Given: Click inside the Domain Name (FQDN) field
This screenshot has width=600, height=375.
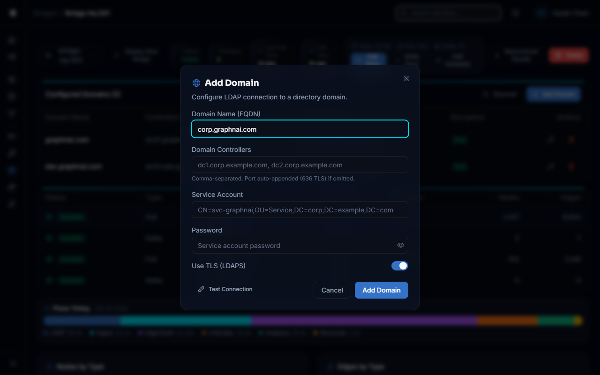Looking at the screenshot, I should pos(300,129).
